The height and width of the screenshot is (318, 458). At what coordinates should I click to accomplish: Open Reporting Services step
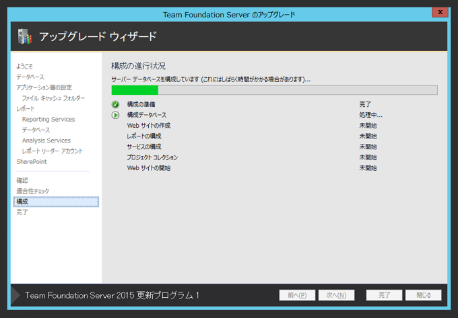(48, 119)
